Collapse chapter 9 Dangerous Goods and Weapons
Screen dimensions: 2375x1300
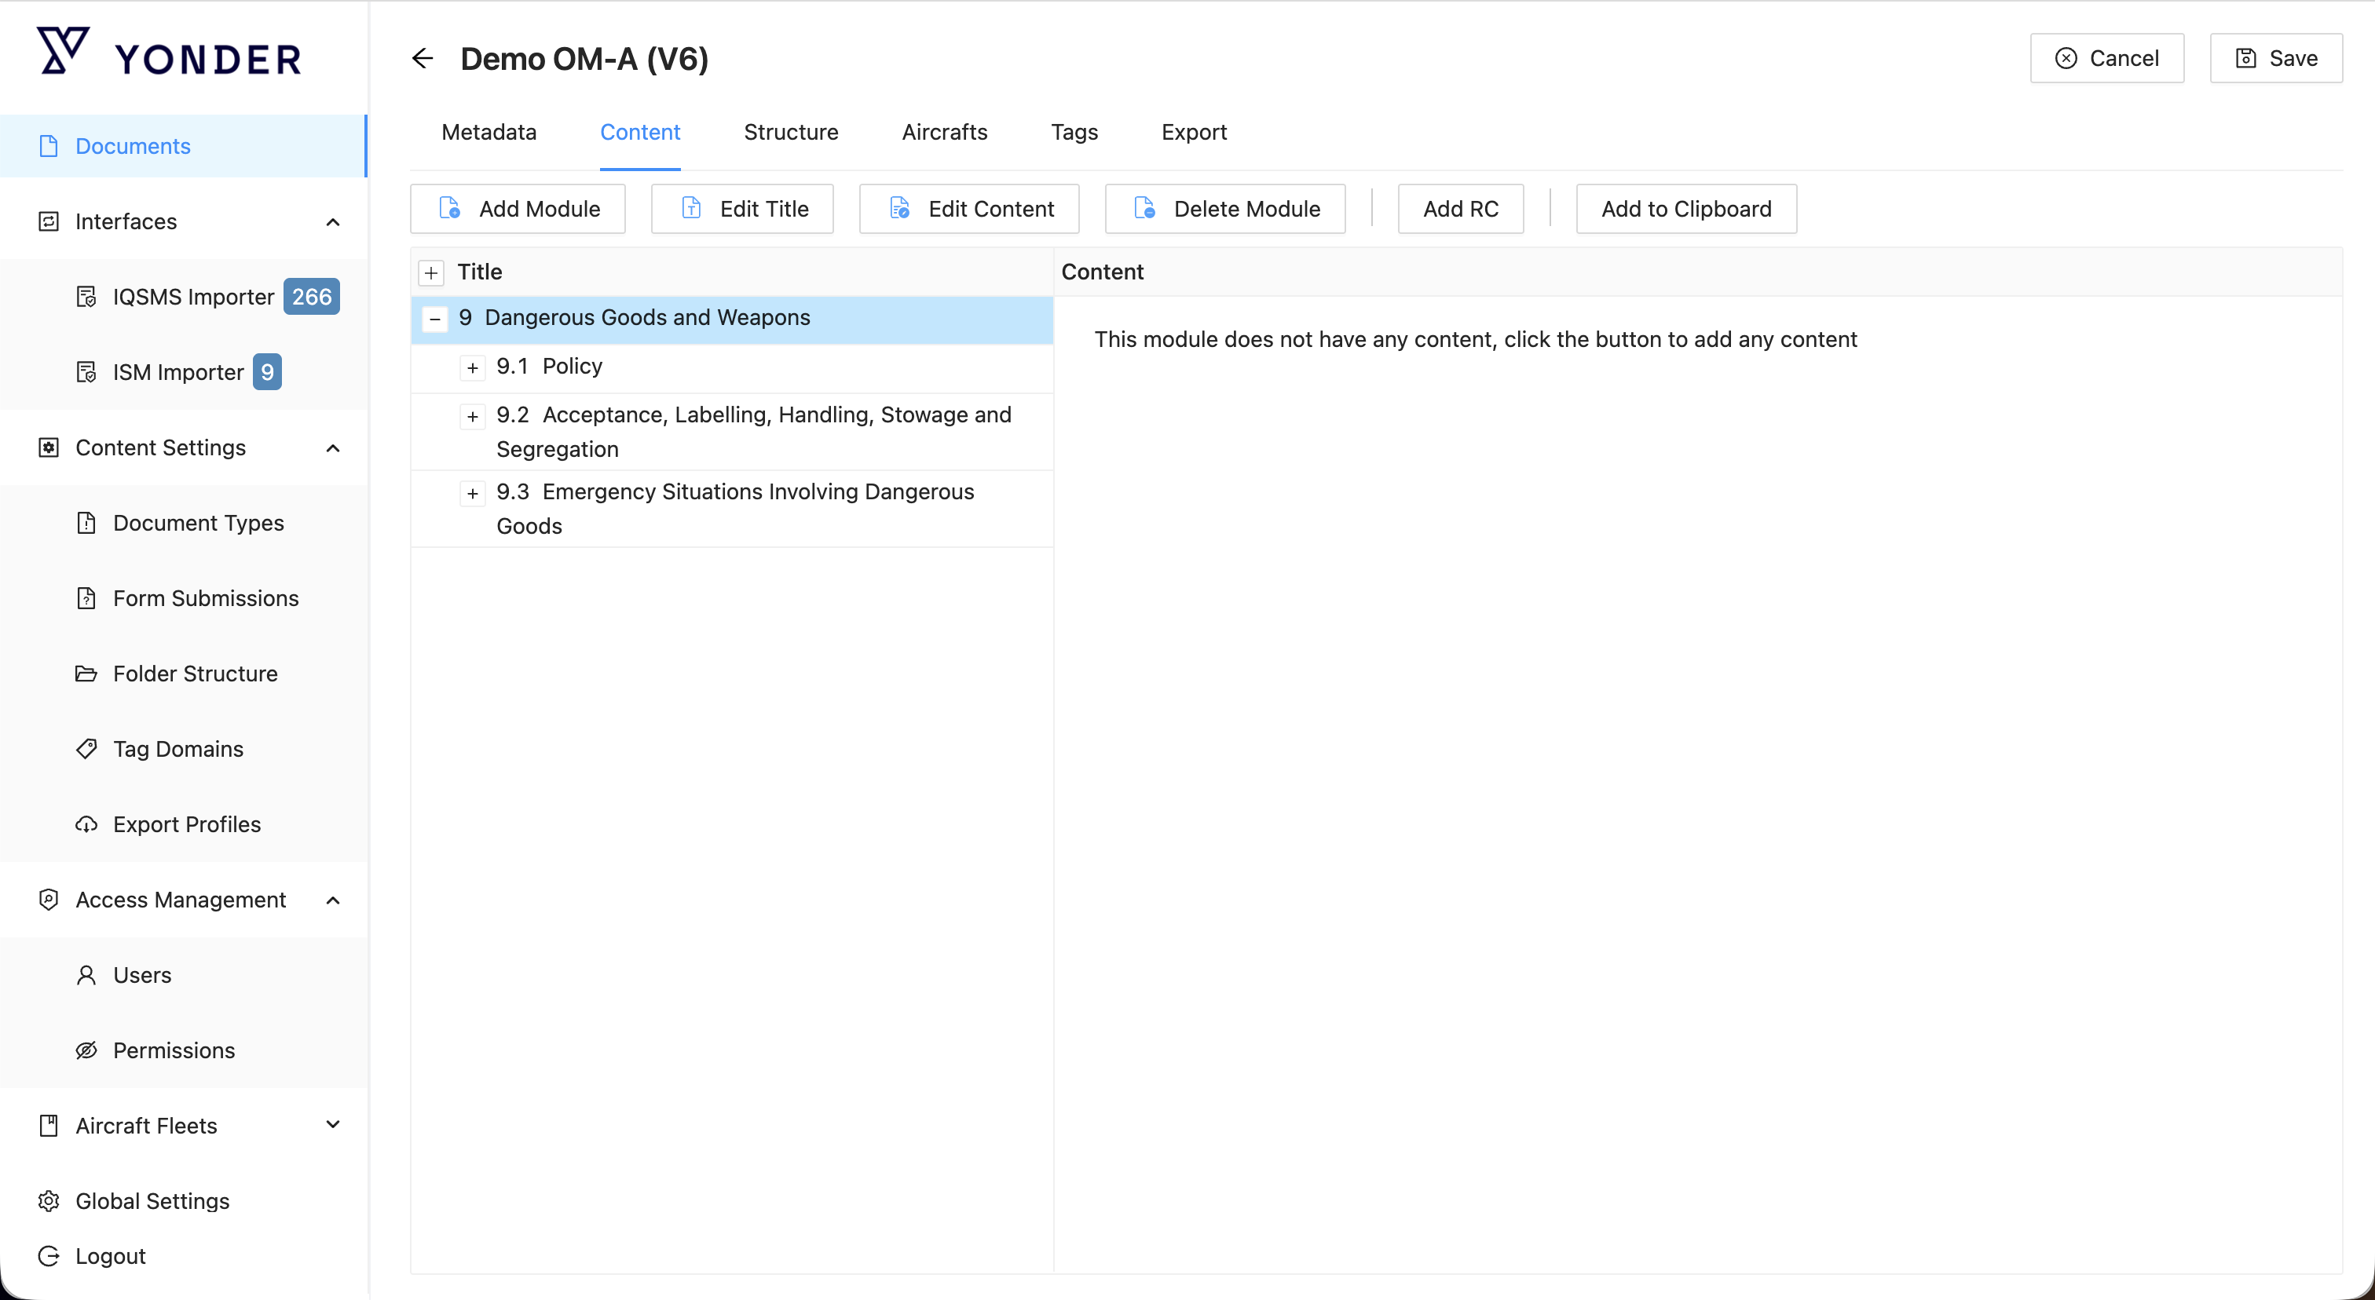[x=434, y=319]
